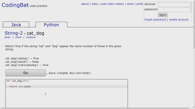Viewport: 195px width, 109px height.
Task: Open the forgot password link
Action: 155,19
